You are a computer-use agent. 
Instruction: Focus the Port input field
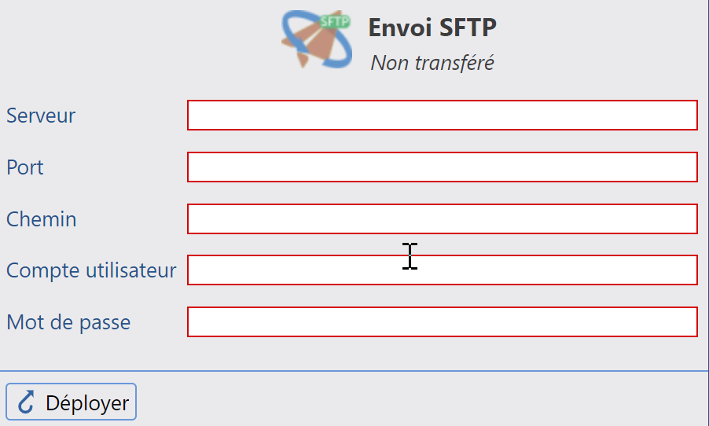[x=443, y=167]
